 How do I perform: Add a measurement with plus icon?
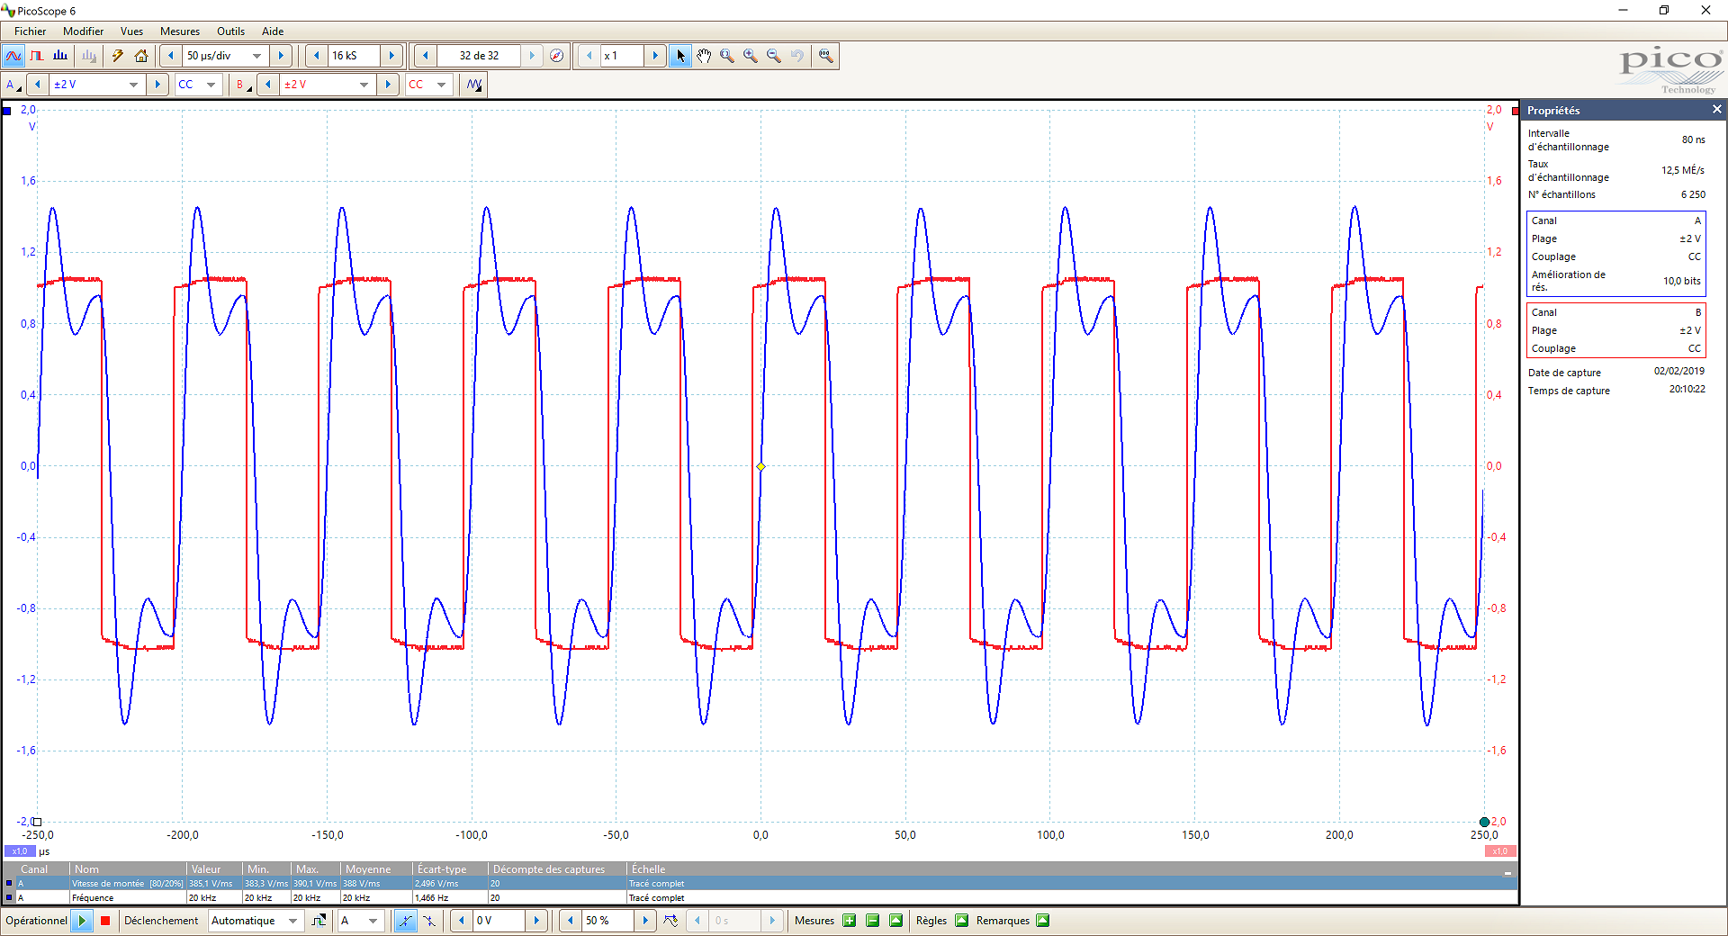coord(849,921)
